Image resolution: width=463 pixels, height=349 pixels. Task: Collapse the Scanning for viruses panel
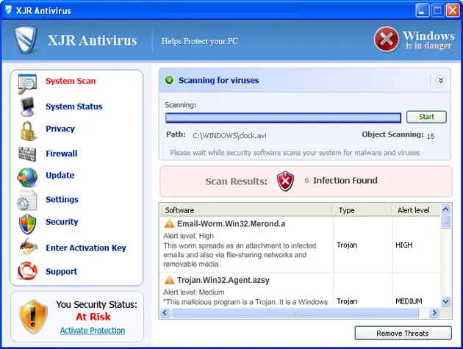click(x=440, y=80)
